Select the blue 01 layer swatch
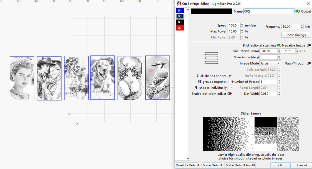Screen dimensions: 312x169 tap(180, 10)
